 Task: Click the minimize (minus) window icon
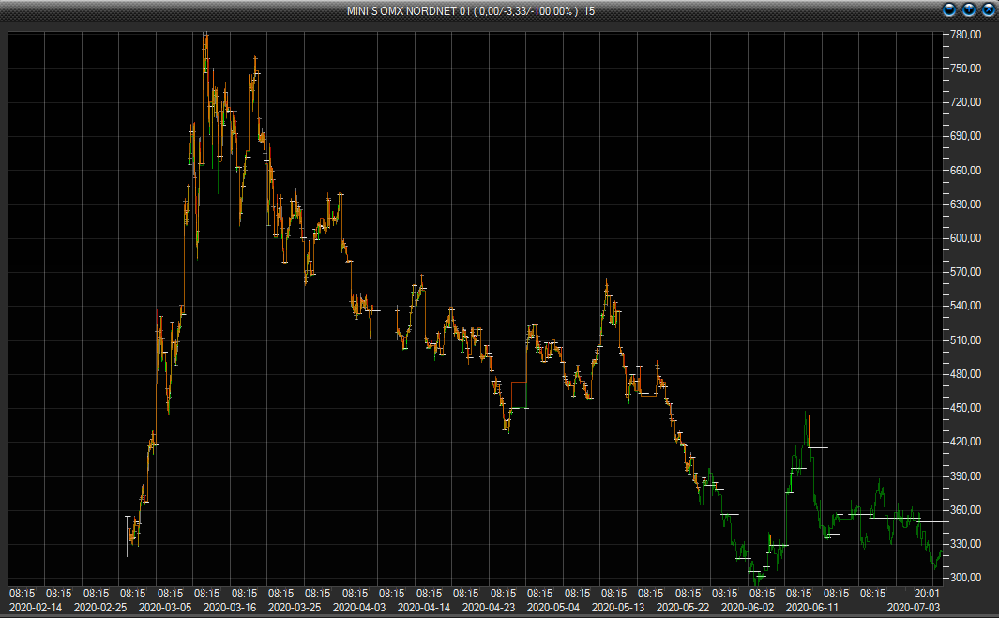(949, 10)
